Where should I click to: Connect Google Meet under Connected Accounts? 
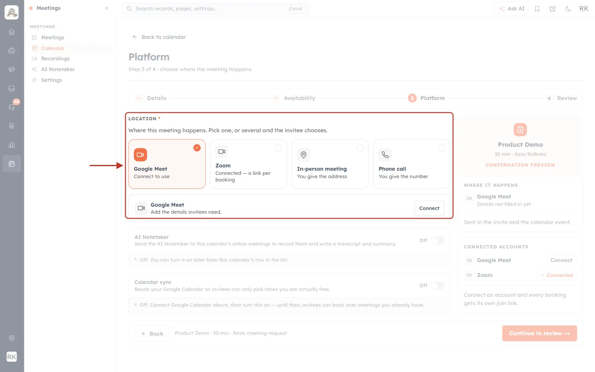561,260
